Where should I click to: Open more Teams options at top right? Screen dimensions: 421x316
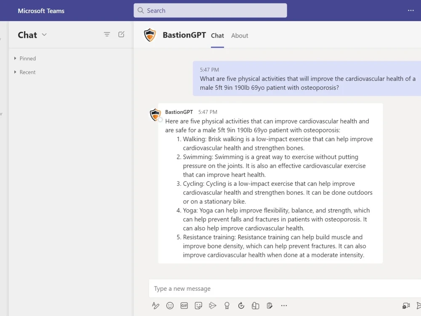pos(410,11)
